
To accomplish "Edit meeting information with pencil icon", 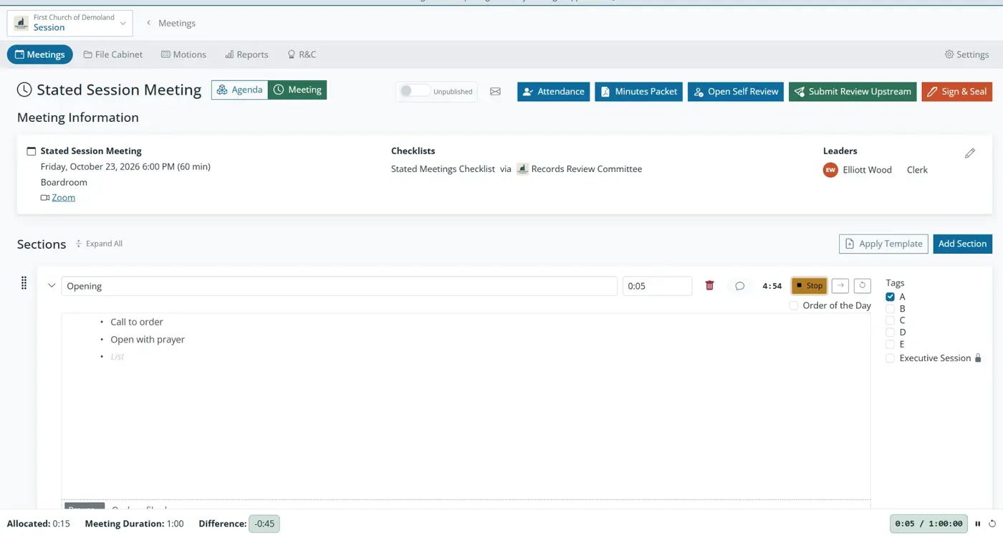I will point(969,153).
